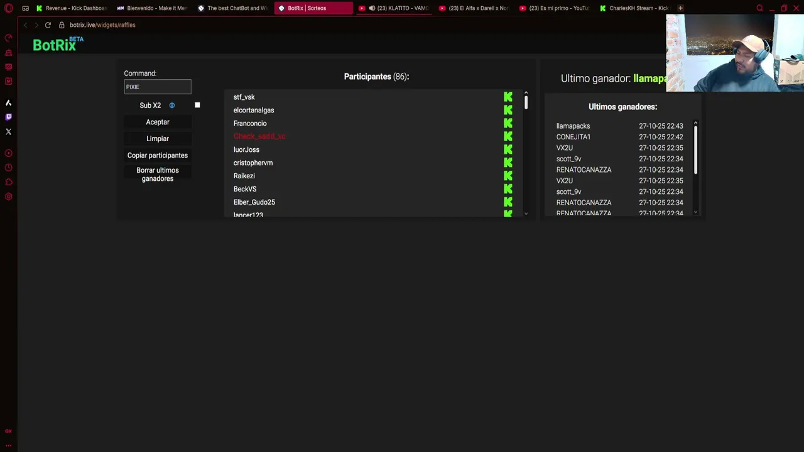Click the Kick icon beside cristophervm
This screenshot has height=452, width=804.
pyautogui.click(x=508, y=163)
